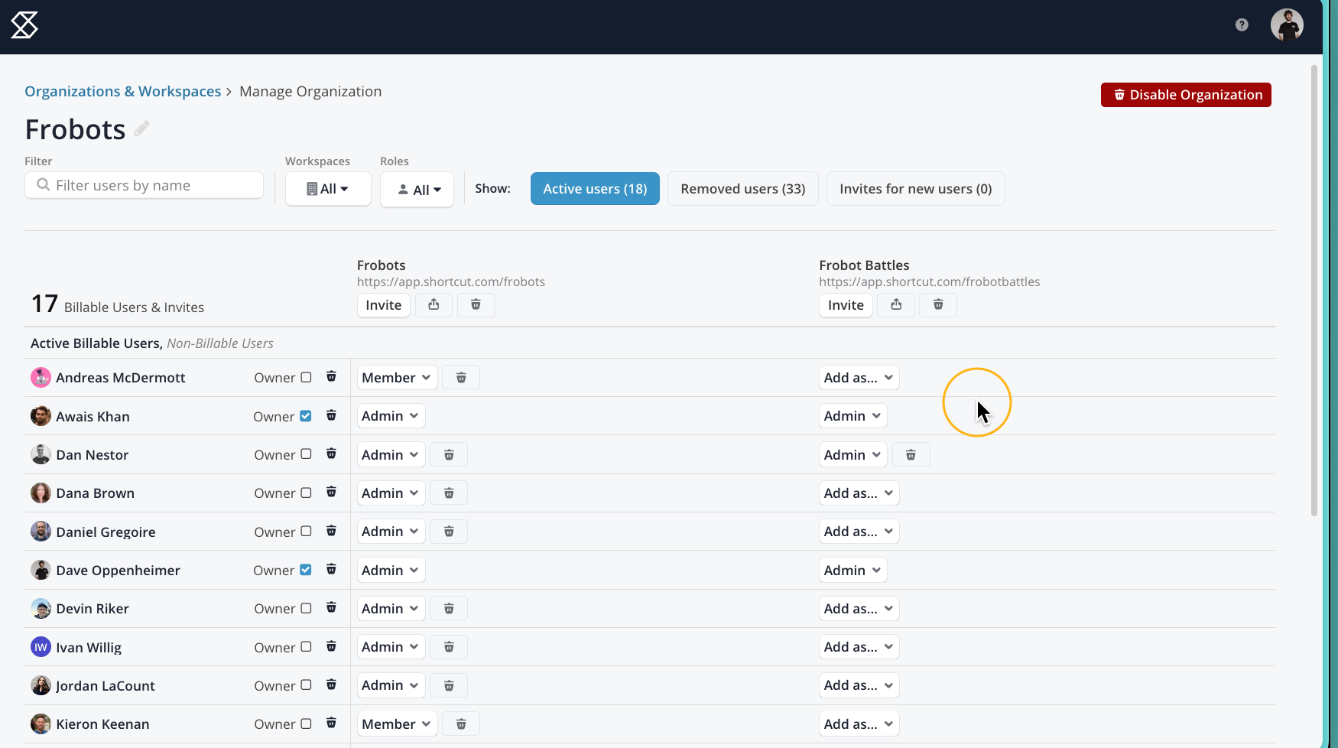Remove Andreas McDermott from the organization
Screen dimensions: 1338x748
331,376
